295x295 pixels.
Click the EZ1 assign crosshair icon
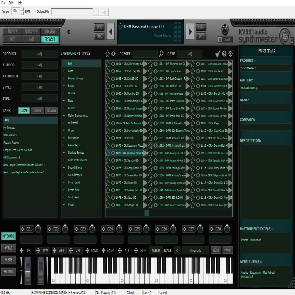(22, 229)
